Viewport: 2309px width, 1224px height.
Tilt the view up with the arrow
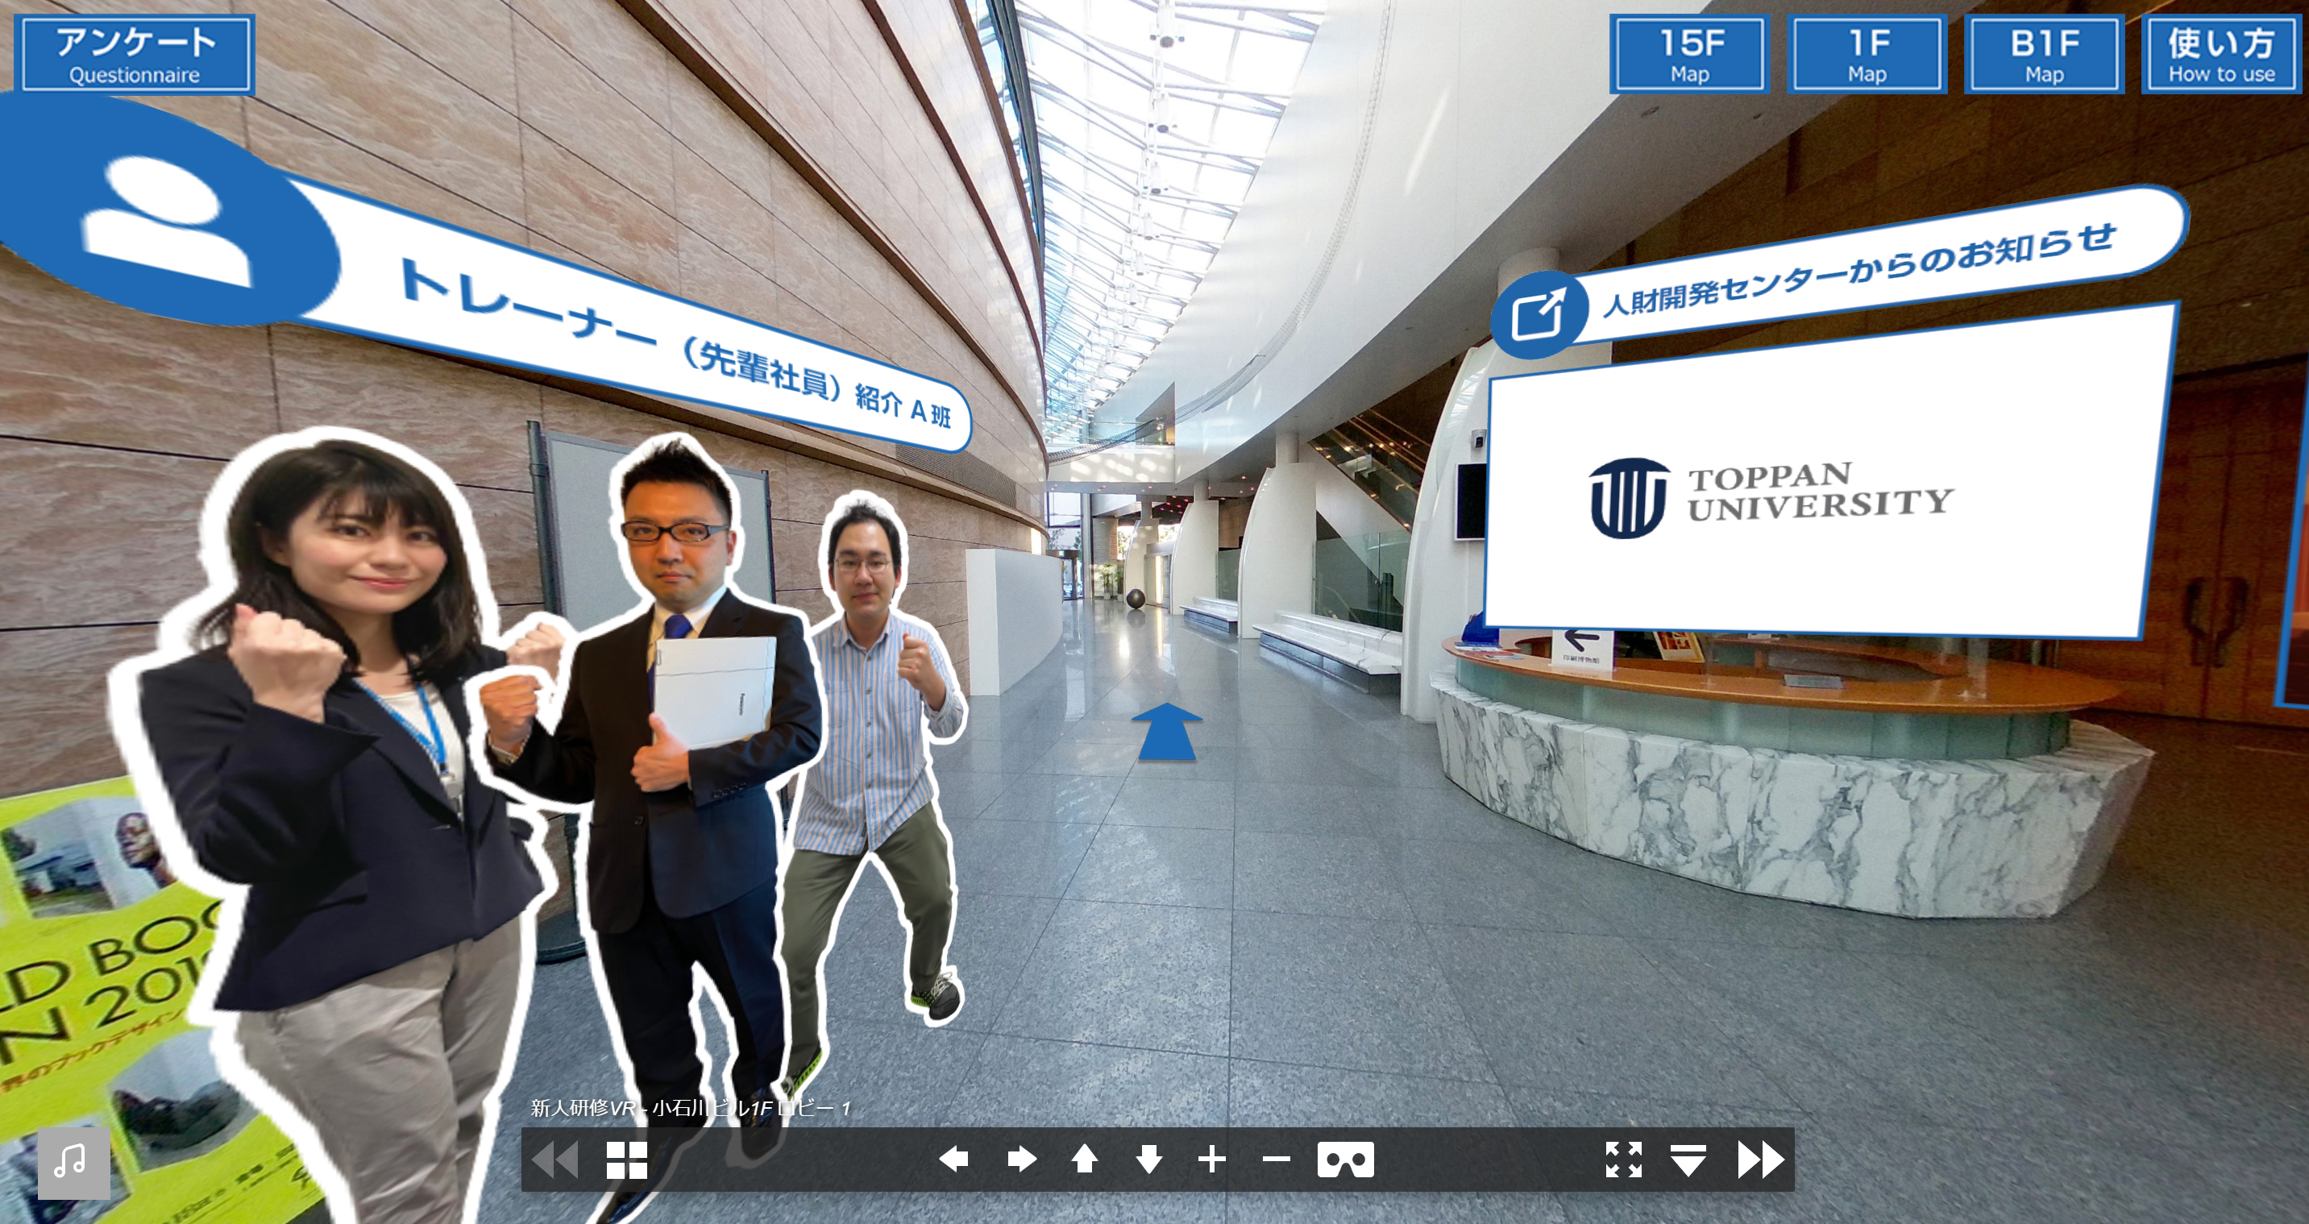[x=1085, y=1160]
